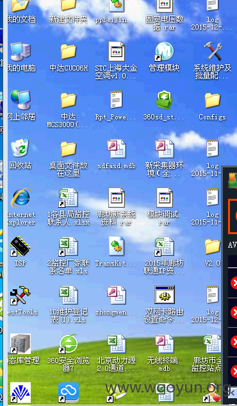Open the TransKit... file icon

coord(117,246)
